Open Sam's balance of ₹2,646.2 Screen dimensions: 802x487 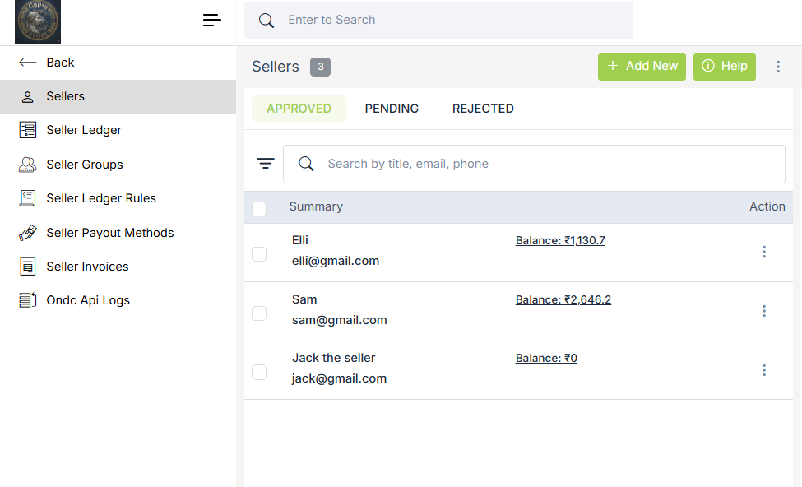coord(563,299)
